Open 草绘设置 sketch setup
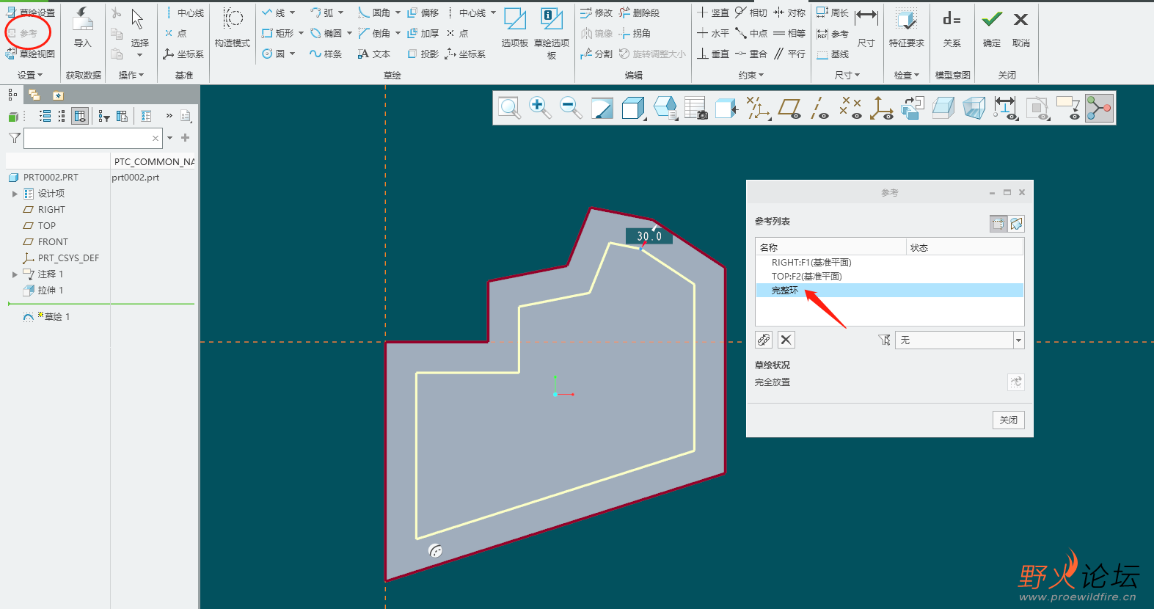The height and width of the screenshot is (609, 1154). [x=31, y=12]
